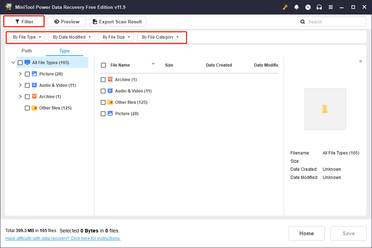Check Audio & Video (11) in file list

pos(103,91)
